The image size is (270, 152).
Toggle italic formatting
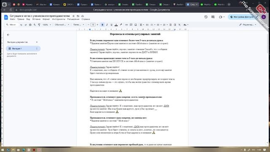point(107,25)
